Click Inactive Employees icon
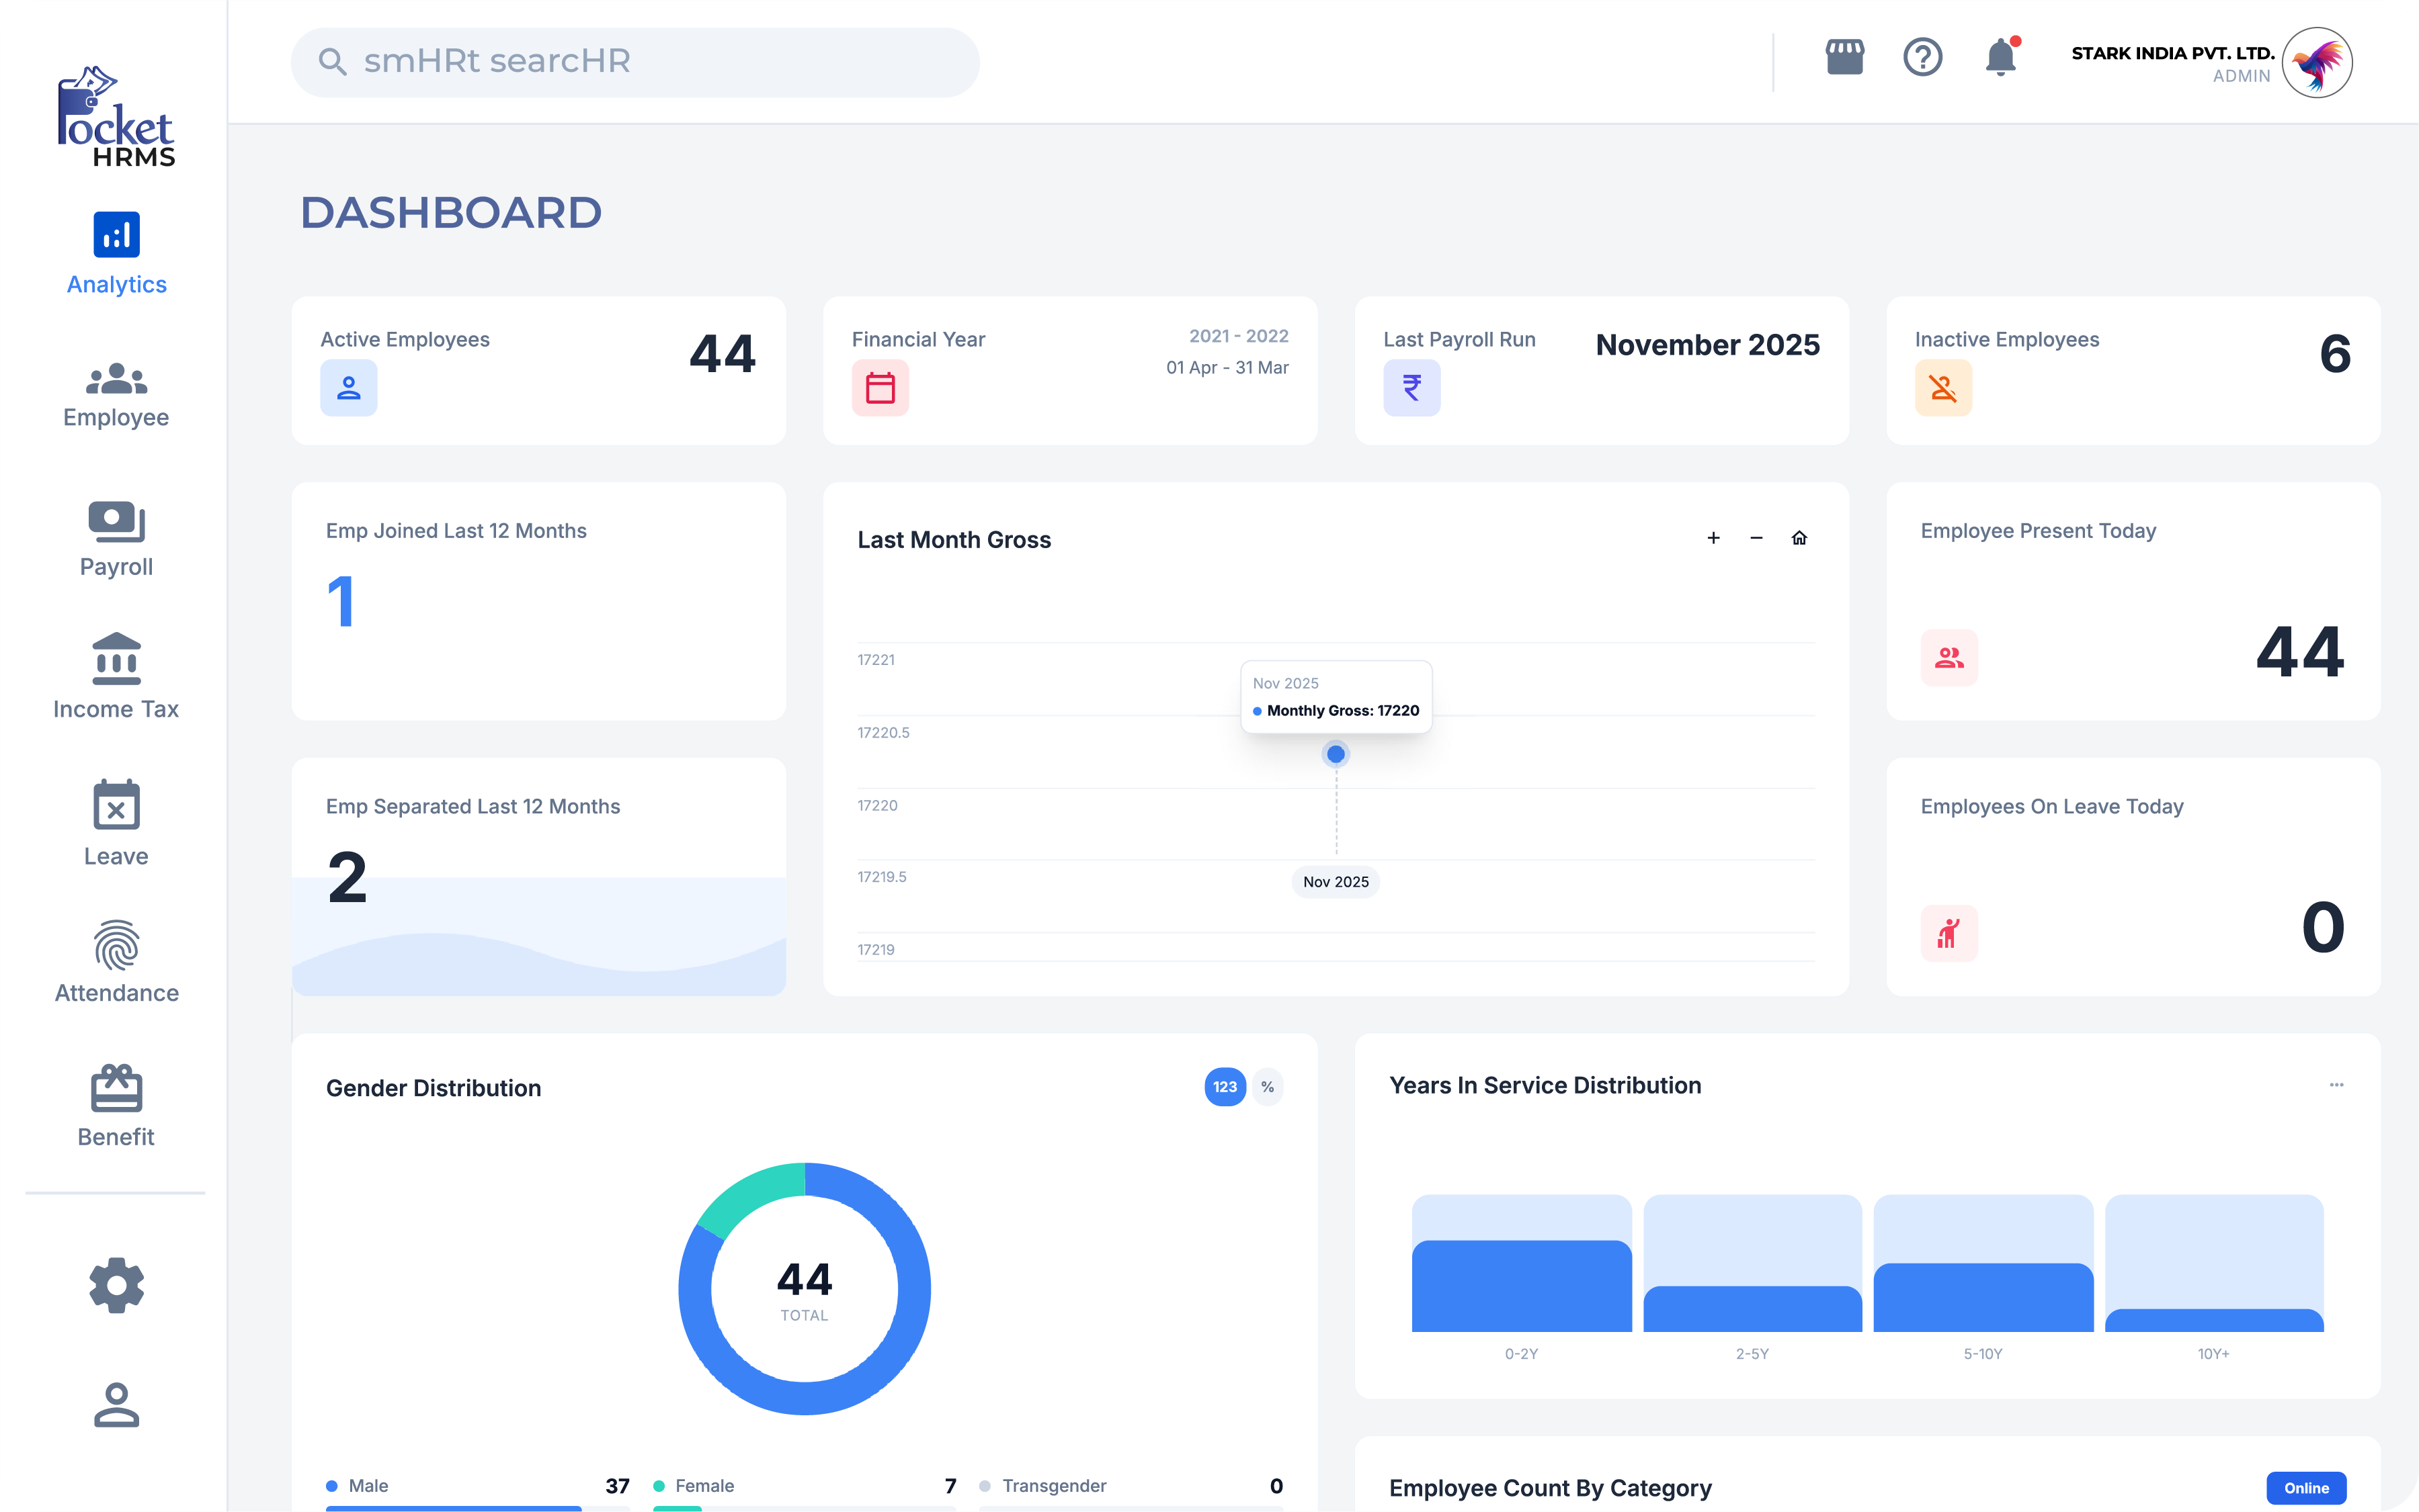Image resolution: width=2419 pixels, height=1512 pixels. point(1943,388)
